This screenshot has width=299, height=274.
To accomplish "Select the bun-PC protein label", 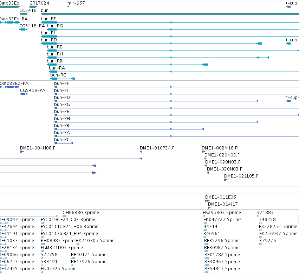I will coord(62,140).
